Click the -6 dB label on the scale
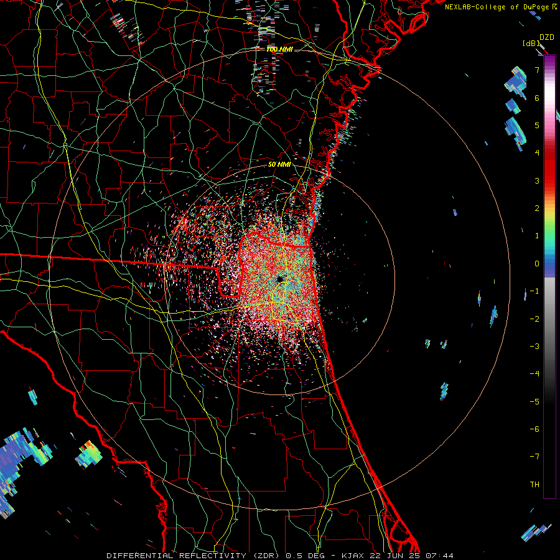560x560 pixels. (x=534, y=429)
